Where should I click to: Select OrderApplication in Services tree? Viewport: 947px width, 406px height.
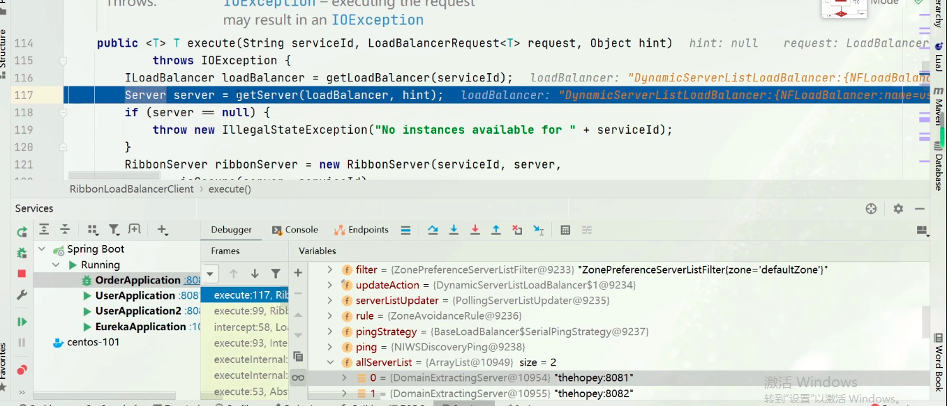pos(137,280)
